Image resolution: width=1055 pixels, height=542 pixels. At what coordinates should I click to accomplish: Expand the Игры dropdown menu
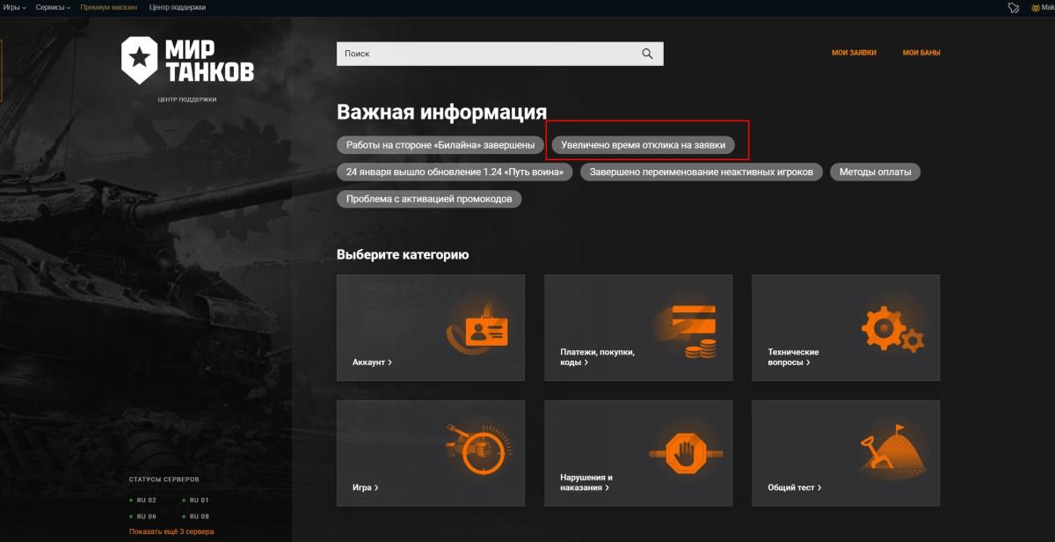tap(14, 7)
